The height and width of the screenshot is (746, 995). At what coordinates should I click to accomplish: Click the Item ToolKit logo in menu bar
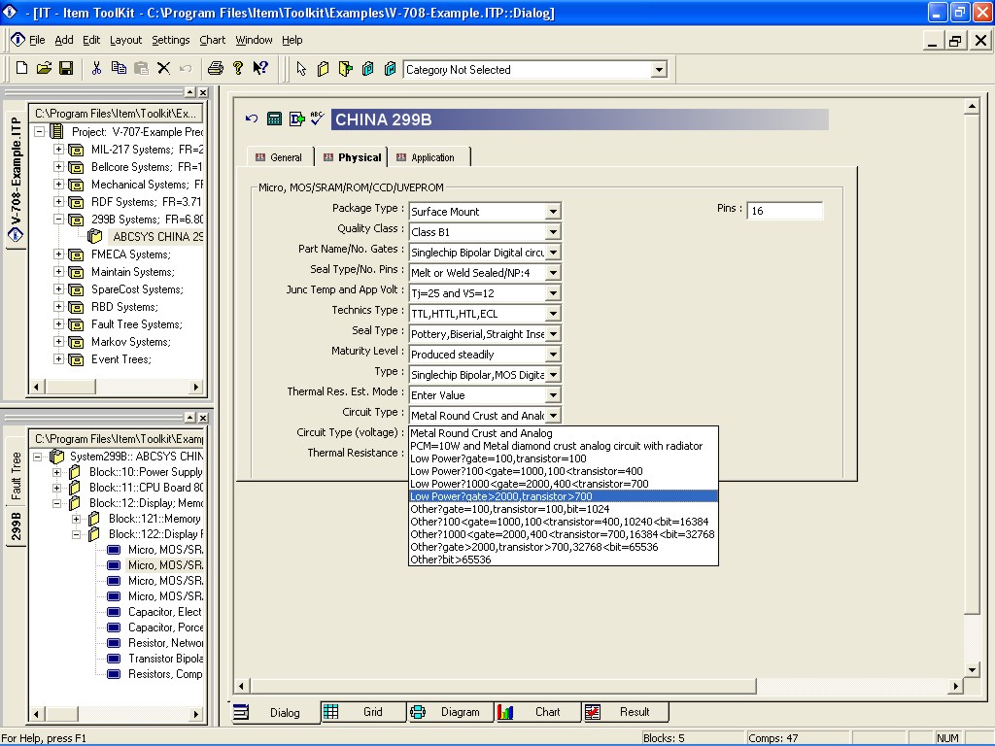click(x=17, y=39)
